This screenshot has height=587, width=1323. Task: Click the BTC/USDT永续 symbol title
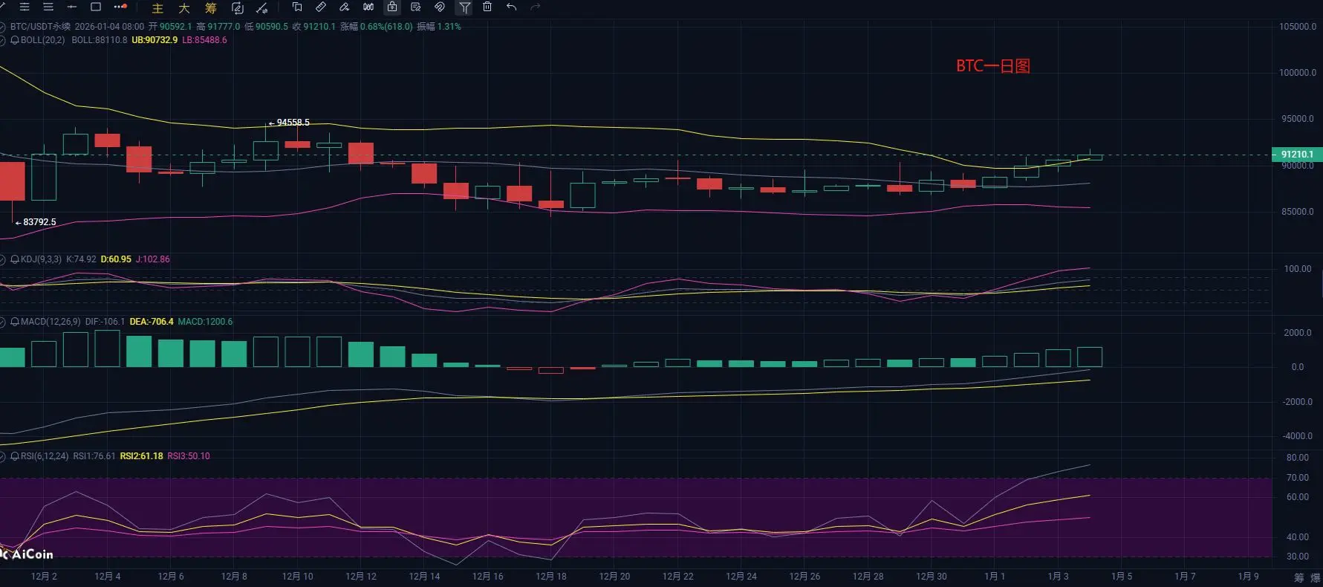pyautogui.click(x=40, y=26)
